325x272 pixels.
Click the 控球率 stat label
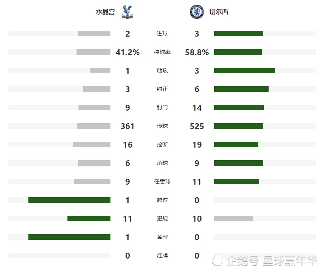(162, 52)
